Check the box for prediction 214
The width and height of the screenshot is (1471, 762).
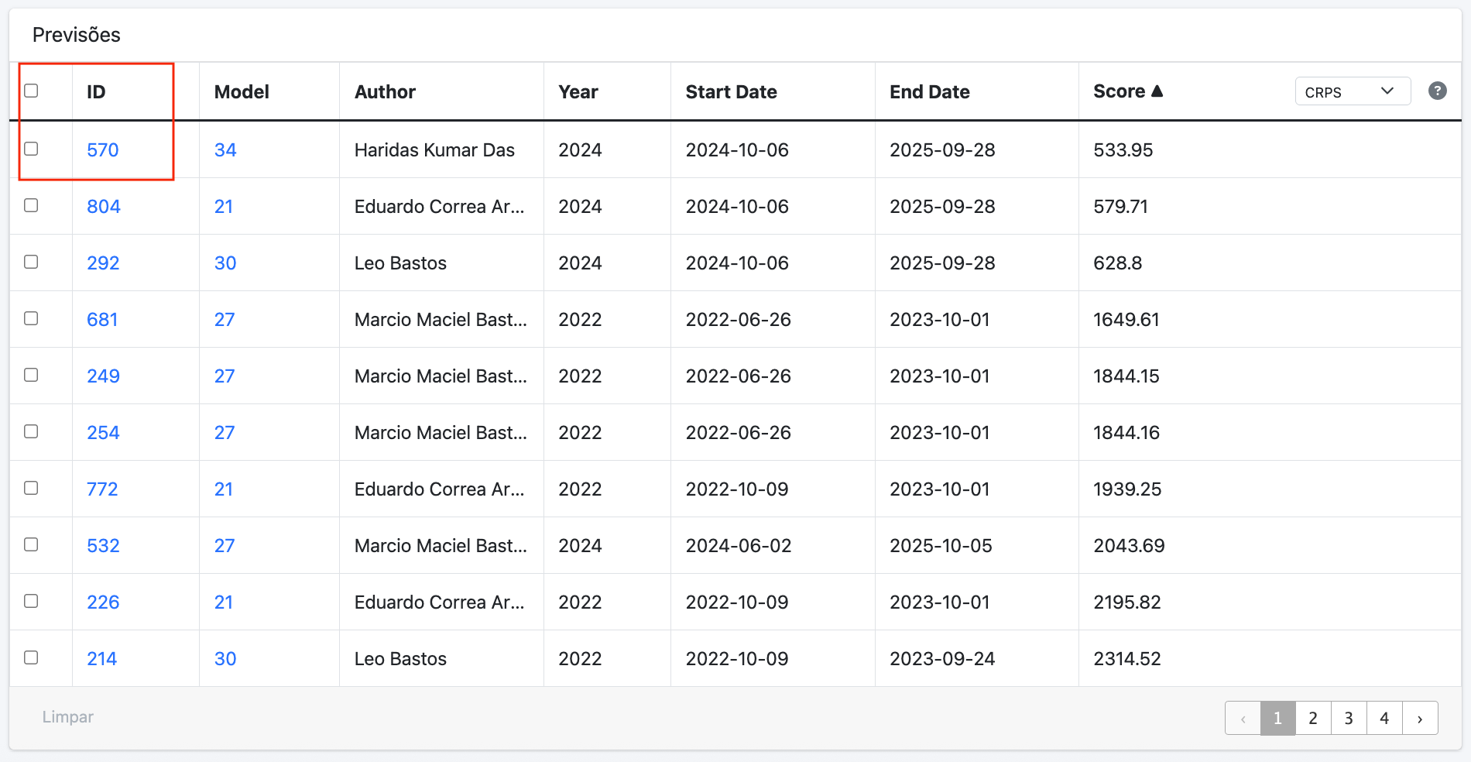[x=31, y=657]
